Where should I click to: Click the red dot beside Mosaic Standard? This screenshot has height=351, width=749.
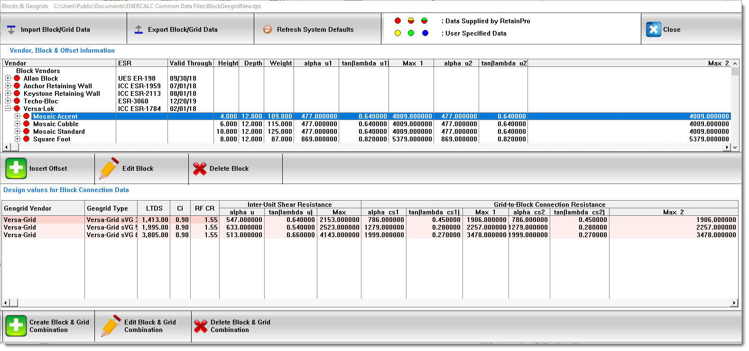click(x=27, y=131)
